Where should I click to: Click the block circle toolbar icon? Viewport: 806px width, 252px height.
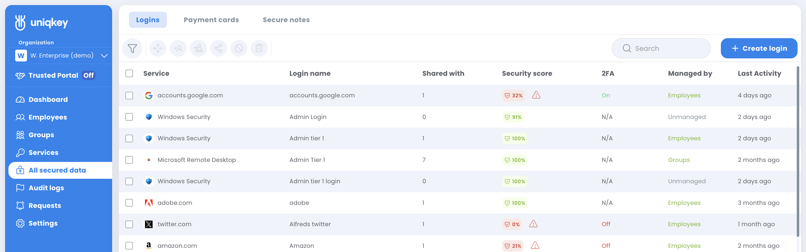(x=239, y=48)
